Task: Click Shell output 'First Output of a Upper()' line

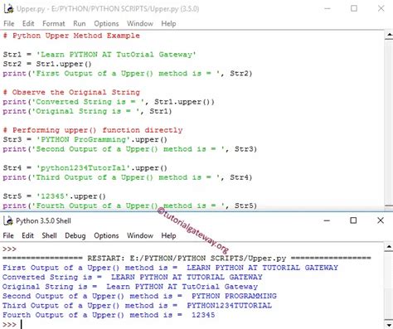Action: click(170, 268)
